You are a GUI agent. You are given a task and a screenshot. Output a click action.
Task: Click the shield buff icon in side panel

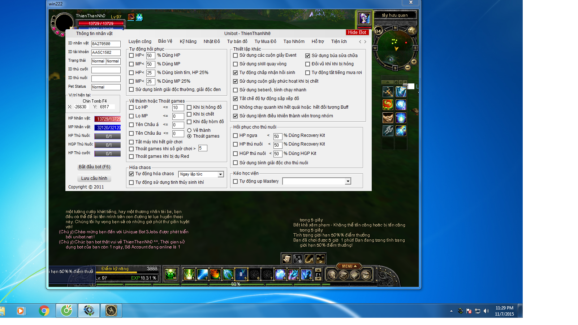pyautogui.click(x=401, y=92)
